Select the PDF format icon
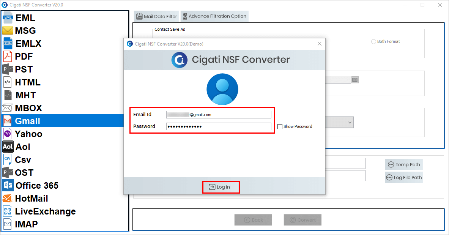Image resolution: width=449 pixels, height=235 pixels. point(8,56)
